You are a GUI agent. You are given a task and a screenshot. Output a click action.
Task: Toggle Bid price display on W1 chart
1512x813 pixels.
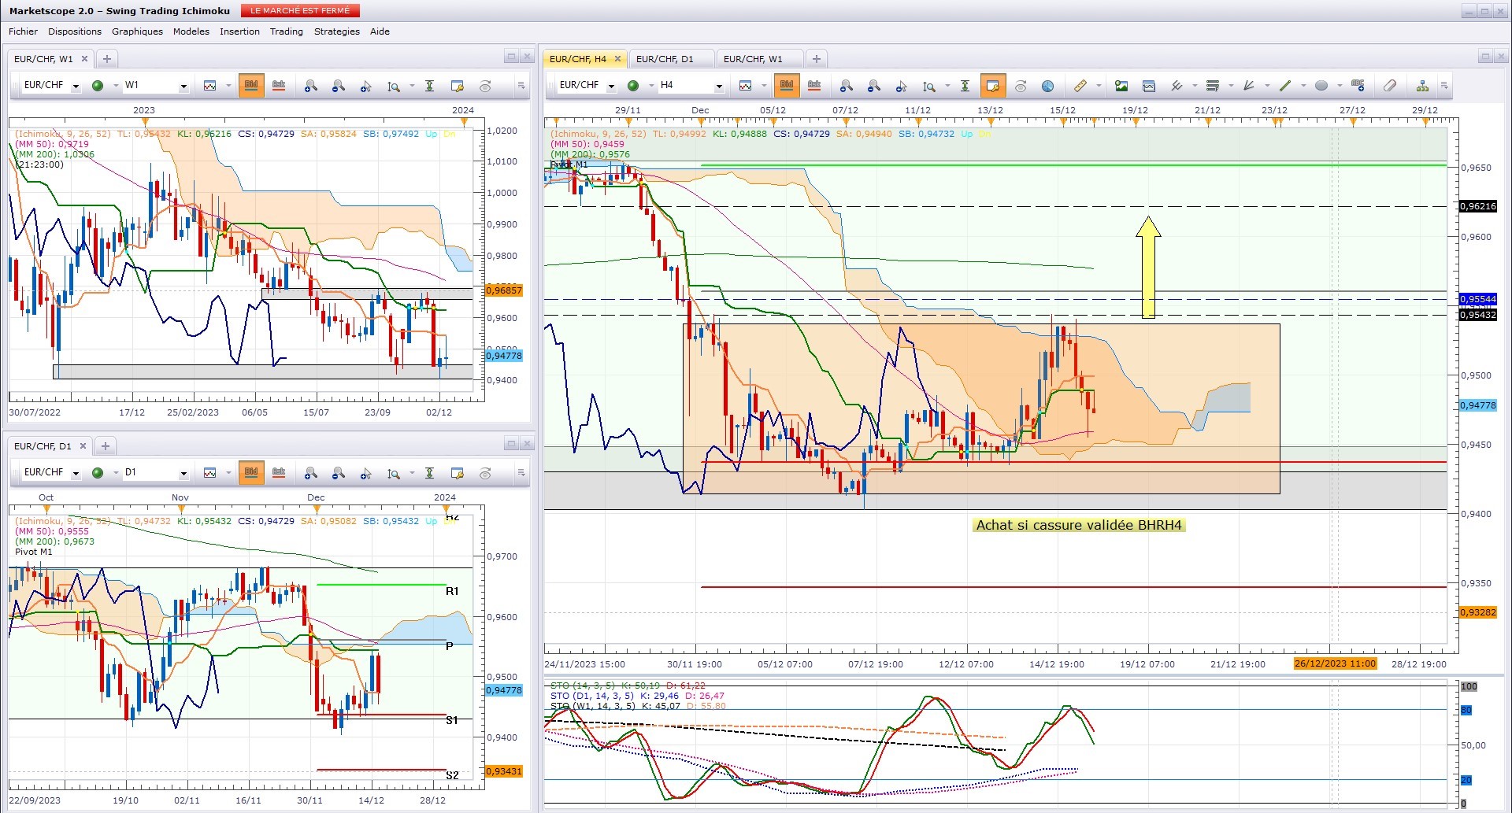pyautogui.click(x=251, y=85)
